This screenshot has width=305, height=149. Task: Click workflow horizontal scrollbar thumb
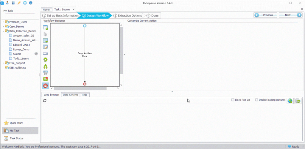point(80,88)
